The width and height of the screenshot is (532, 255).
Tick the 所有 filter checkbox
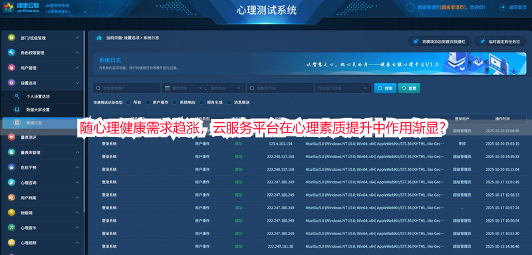click(128, 102)
